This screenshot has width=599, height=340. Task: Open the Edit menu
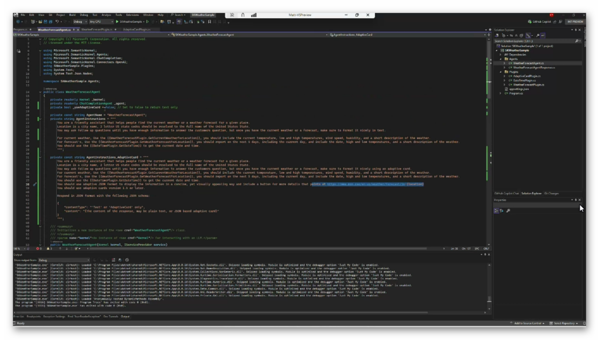click(x=32, y=15)
